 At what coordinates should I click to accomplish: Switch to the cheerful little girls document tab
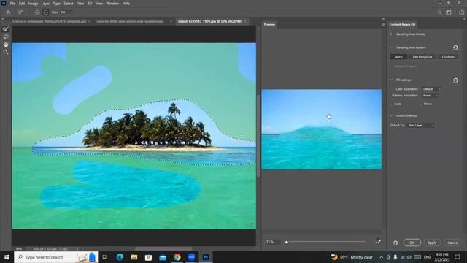tap(130, 21)
